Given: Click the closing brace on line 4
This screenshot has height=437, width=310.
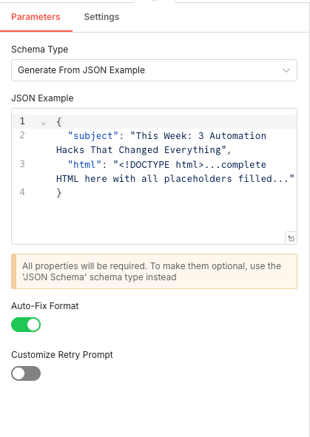Looking at the screenshot, I should (59, 192).
